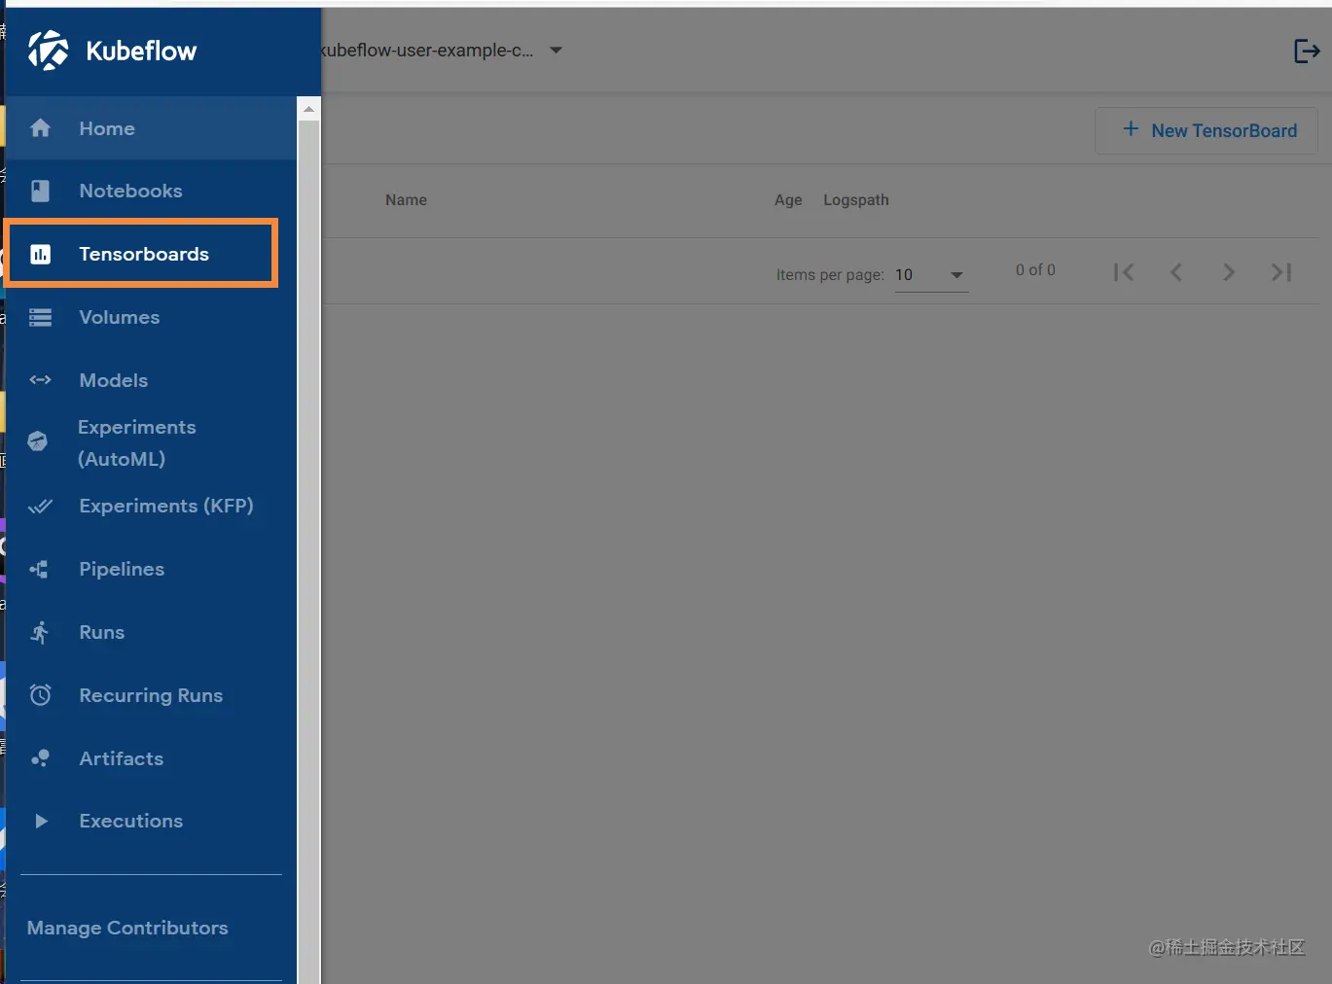Click the Tensorboards chart icon

(x=40, y=254)
